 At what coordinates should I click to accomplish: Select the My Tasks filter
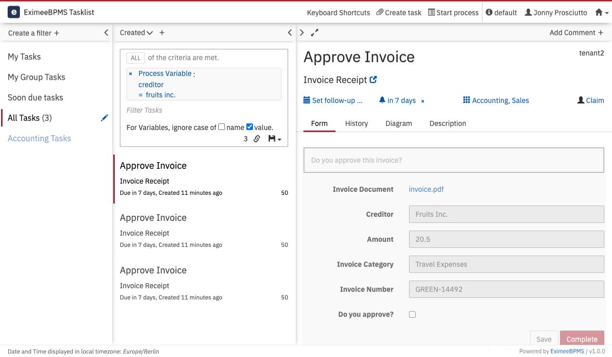click(24, 57)
